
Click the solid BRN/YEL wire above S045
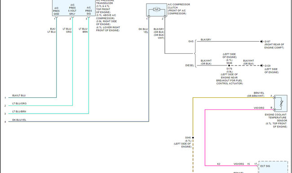(193, 117)
